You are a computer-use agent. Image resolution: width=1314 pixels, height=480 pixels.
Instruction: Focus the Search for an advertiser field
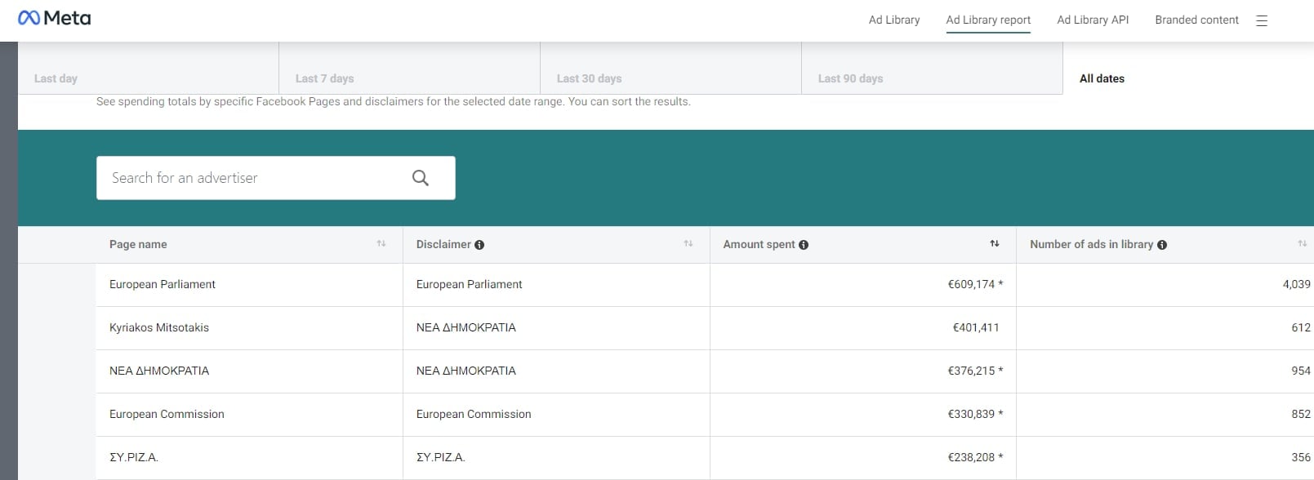[x=276, y=178]
